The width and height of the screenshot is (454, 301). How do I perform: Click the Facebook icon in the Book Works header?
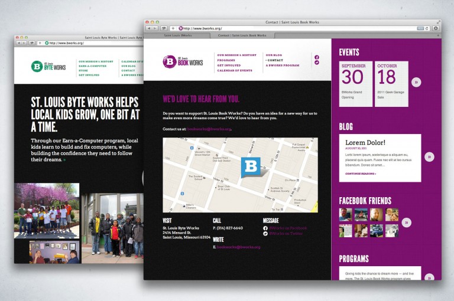coord(317,57)
